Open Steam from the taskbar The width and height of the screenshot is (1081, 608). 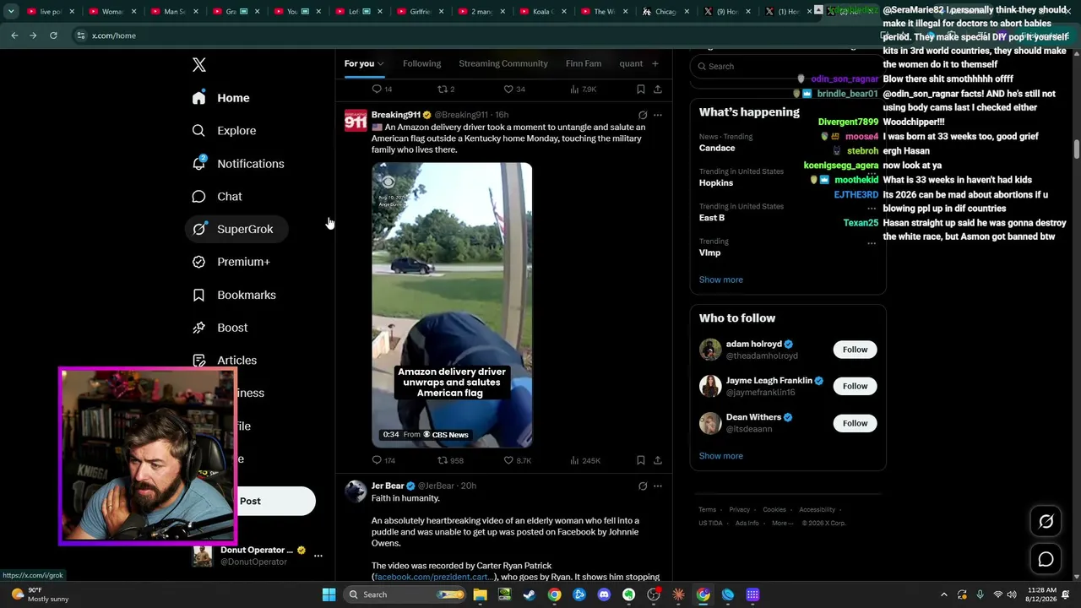pyautogui.click(x=529, y=594)
